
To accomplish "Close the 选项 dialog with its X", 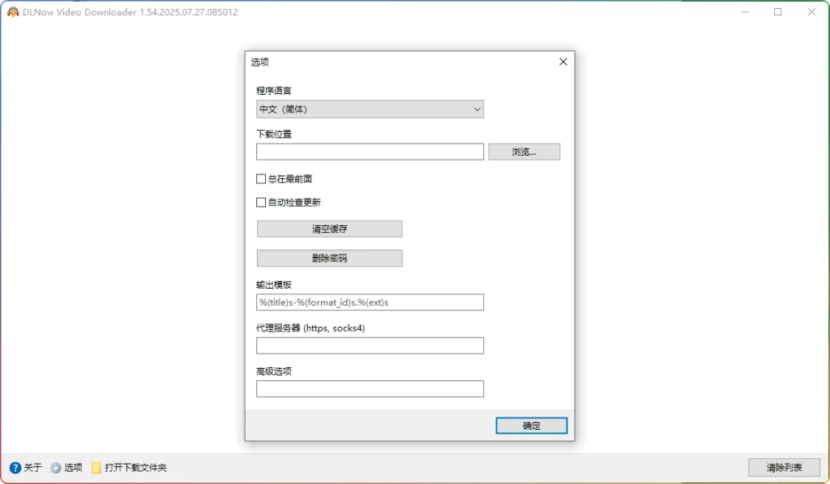I will click(x=563, y=61).
